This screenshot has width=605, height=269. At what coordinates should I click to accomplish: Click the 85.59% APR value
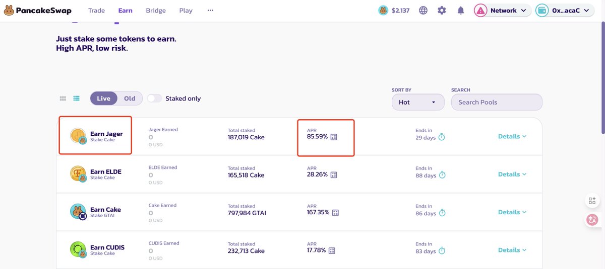(317, 136)
